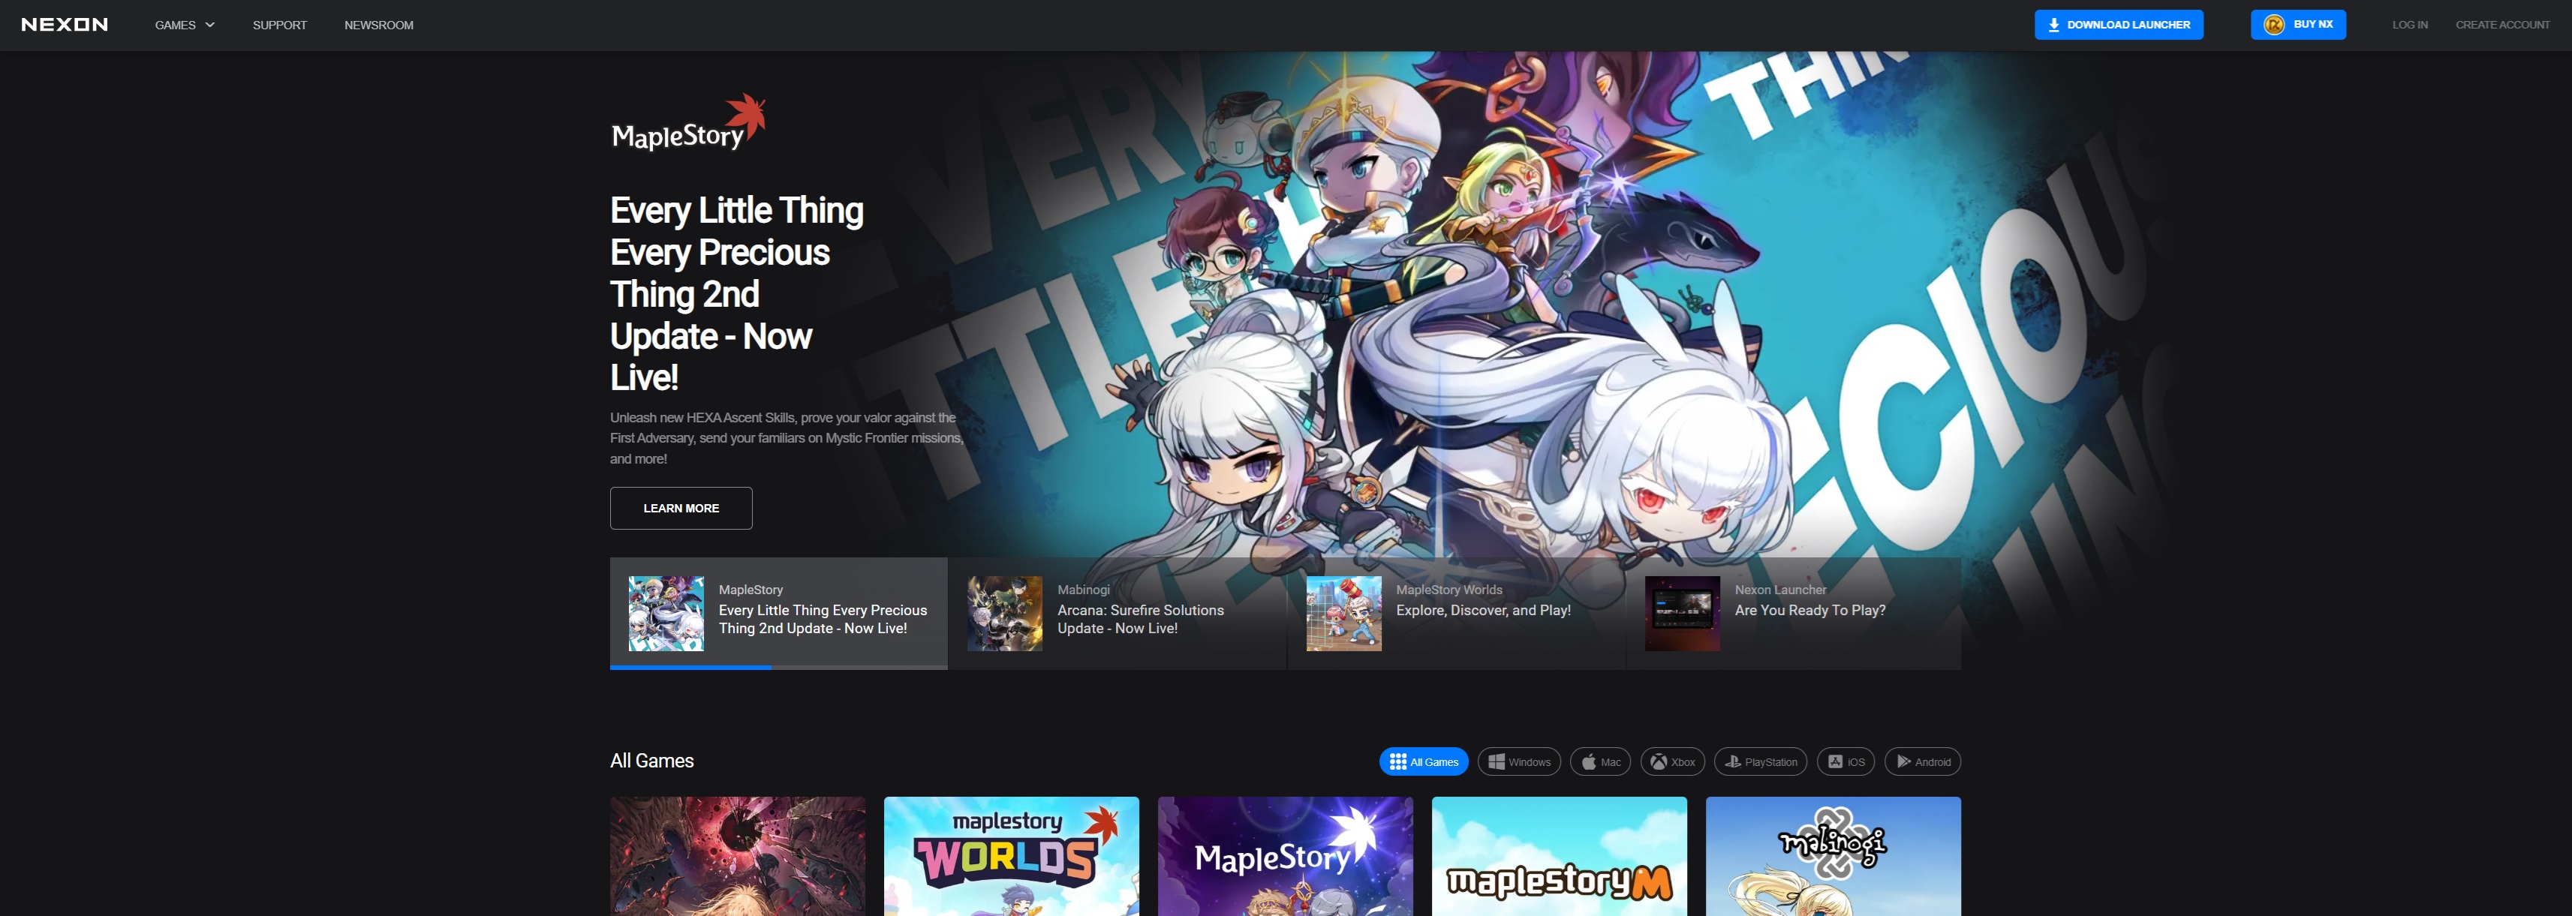Viewport: 2572px width, 916px height.
Task: Click the Log In link
Action: (x=2409, y=25)
